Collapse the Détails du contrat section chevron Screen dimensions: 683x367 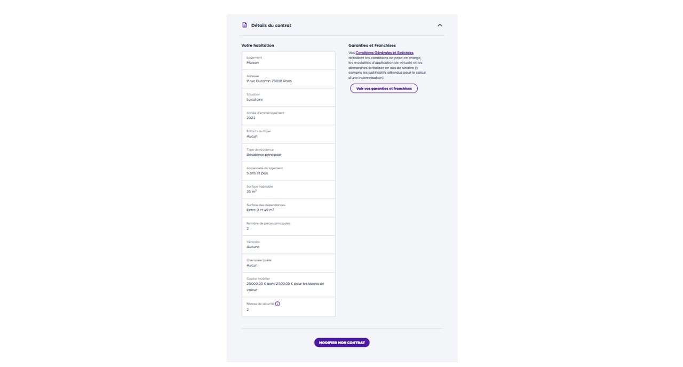440,25
